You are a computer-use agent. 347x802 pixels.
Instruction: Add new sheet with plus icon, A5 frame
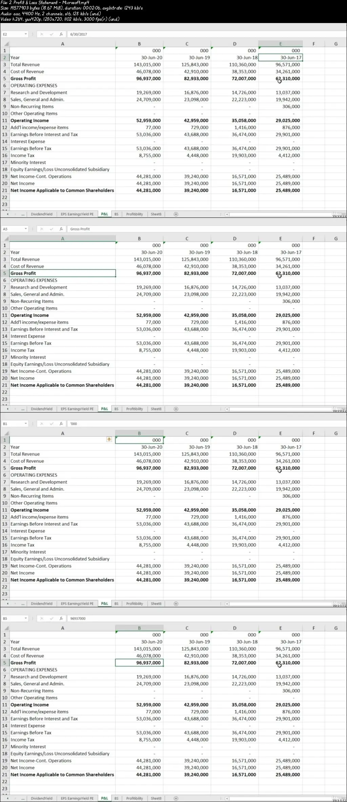(x=176, y=409)
